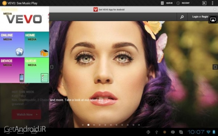This screenshot has width=218, height=136.
Task: Open the Online Media tile
Action: [12, 44]
